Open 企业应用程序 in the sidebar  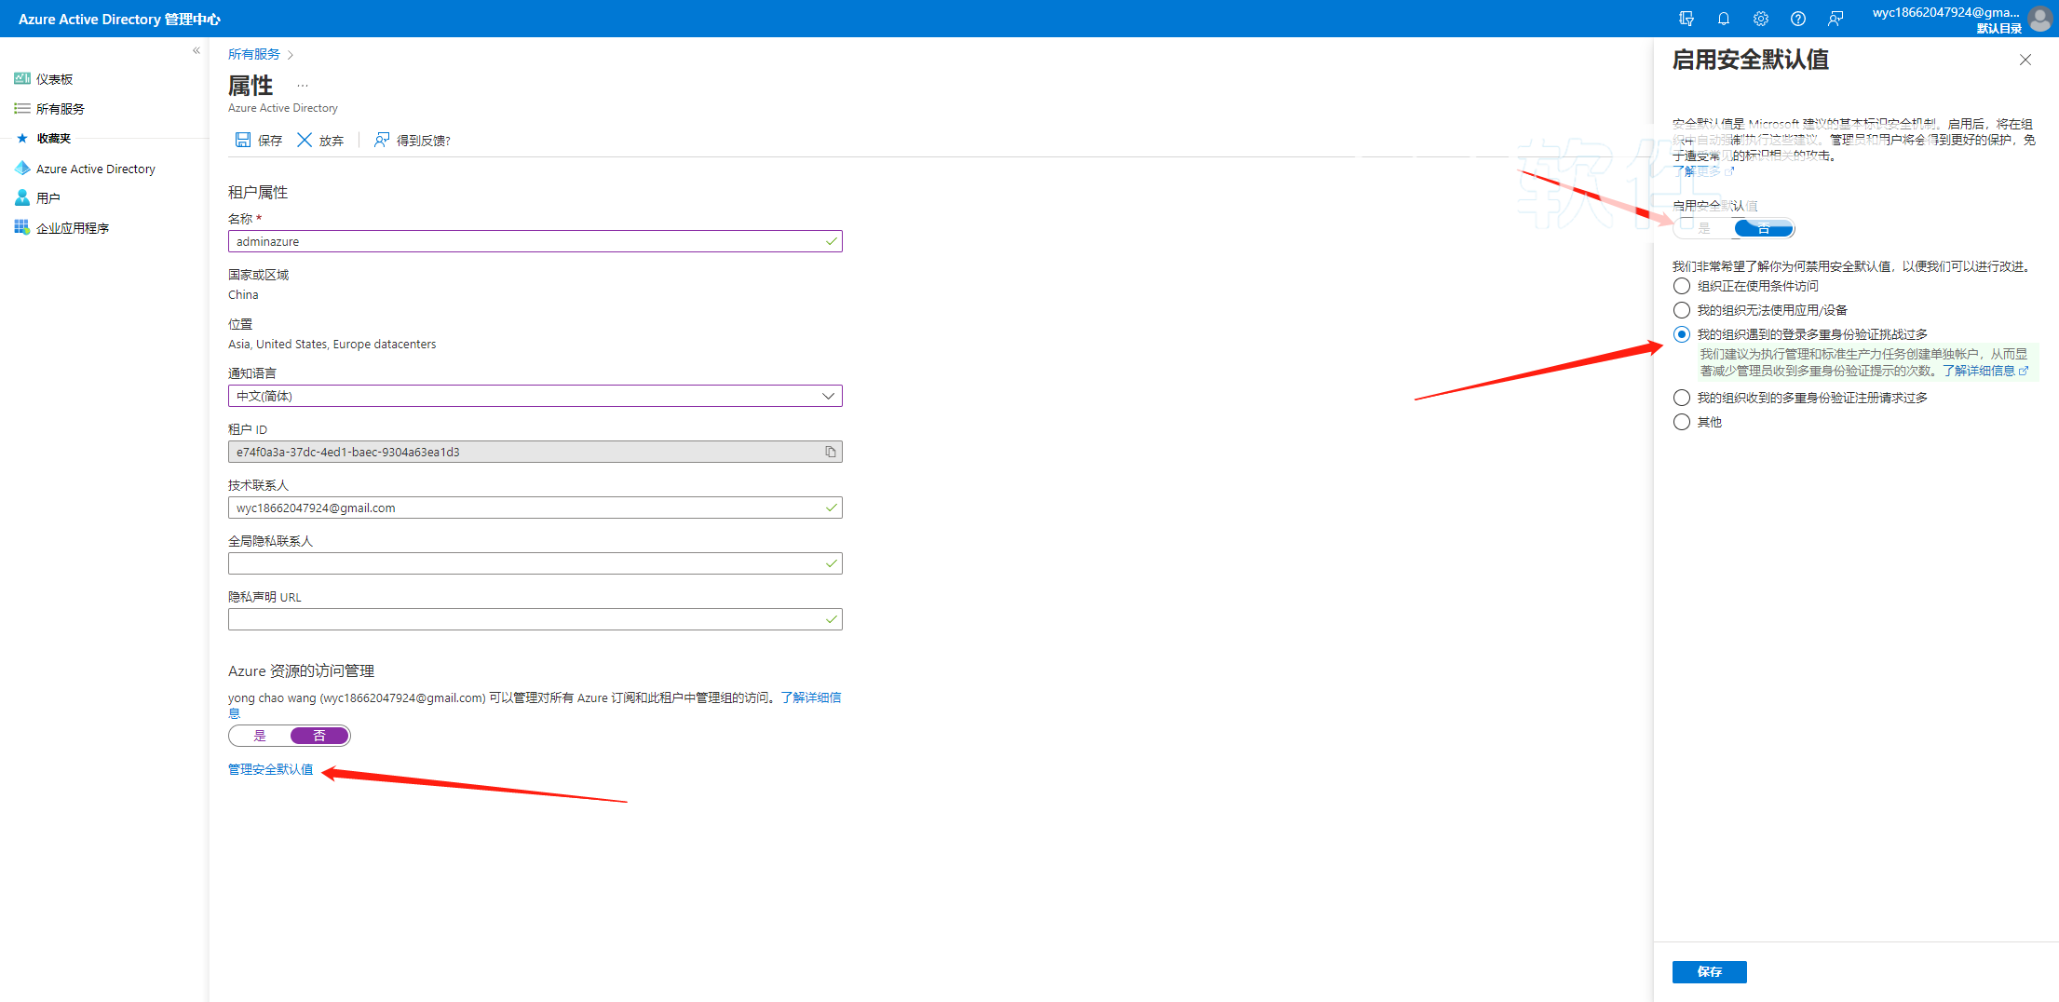pos(72,228)
